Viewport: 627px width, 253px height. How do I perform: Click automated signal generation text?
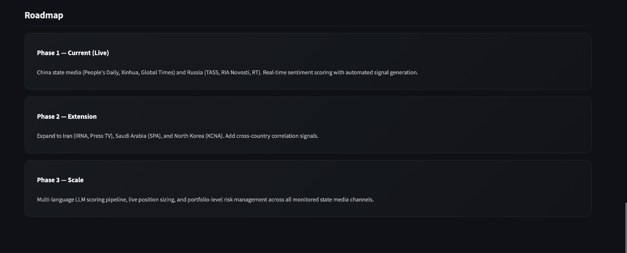381,72
